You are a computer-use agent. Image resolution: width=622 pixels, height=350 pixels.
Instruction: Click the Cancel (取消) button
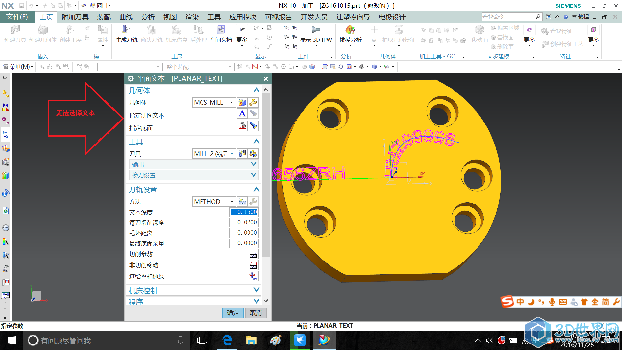click(256, 313)
